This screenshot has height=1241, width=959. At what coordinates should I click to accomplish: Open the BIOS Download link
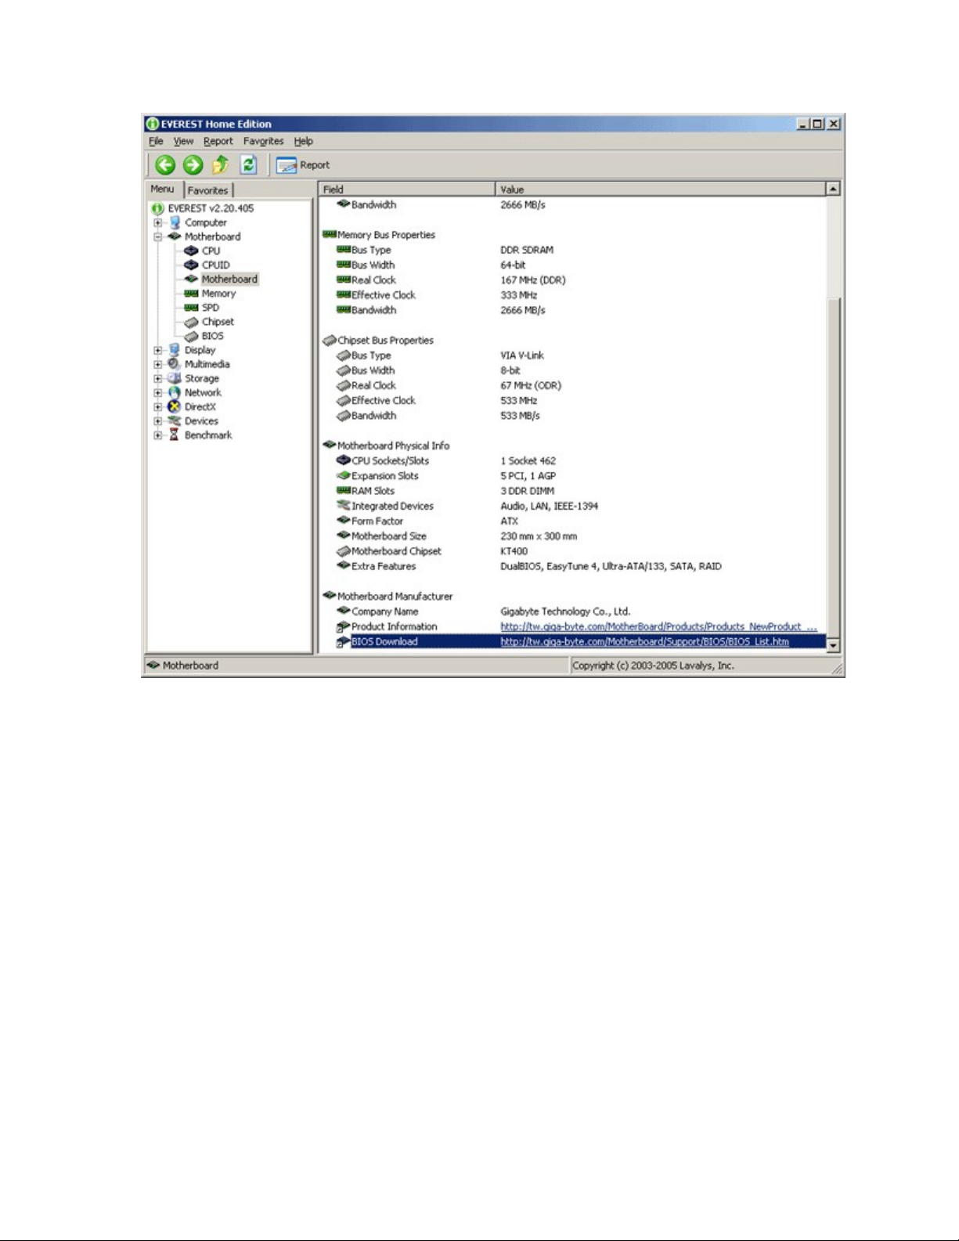point(644,642)
